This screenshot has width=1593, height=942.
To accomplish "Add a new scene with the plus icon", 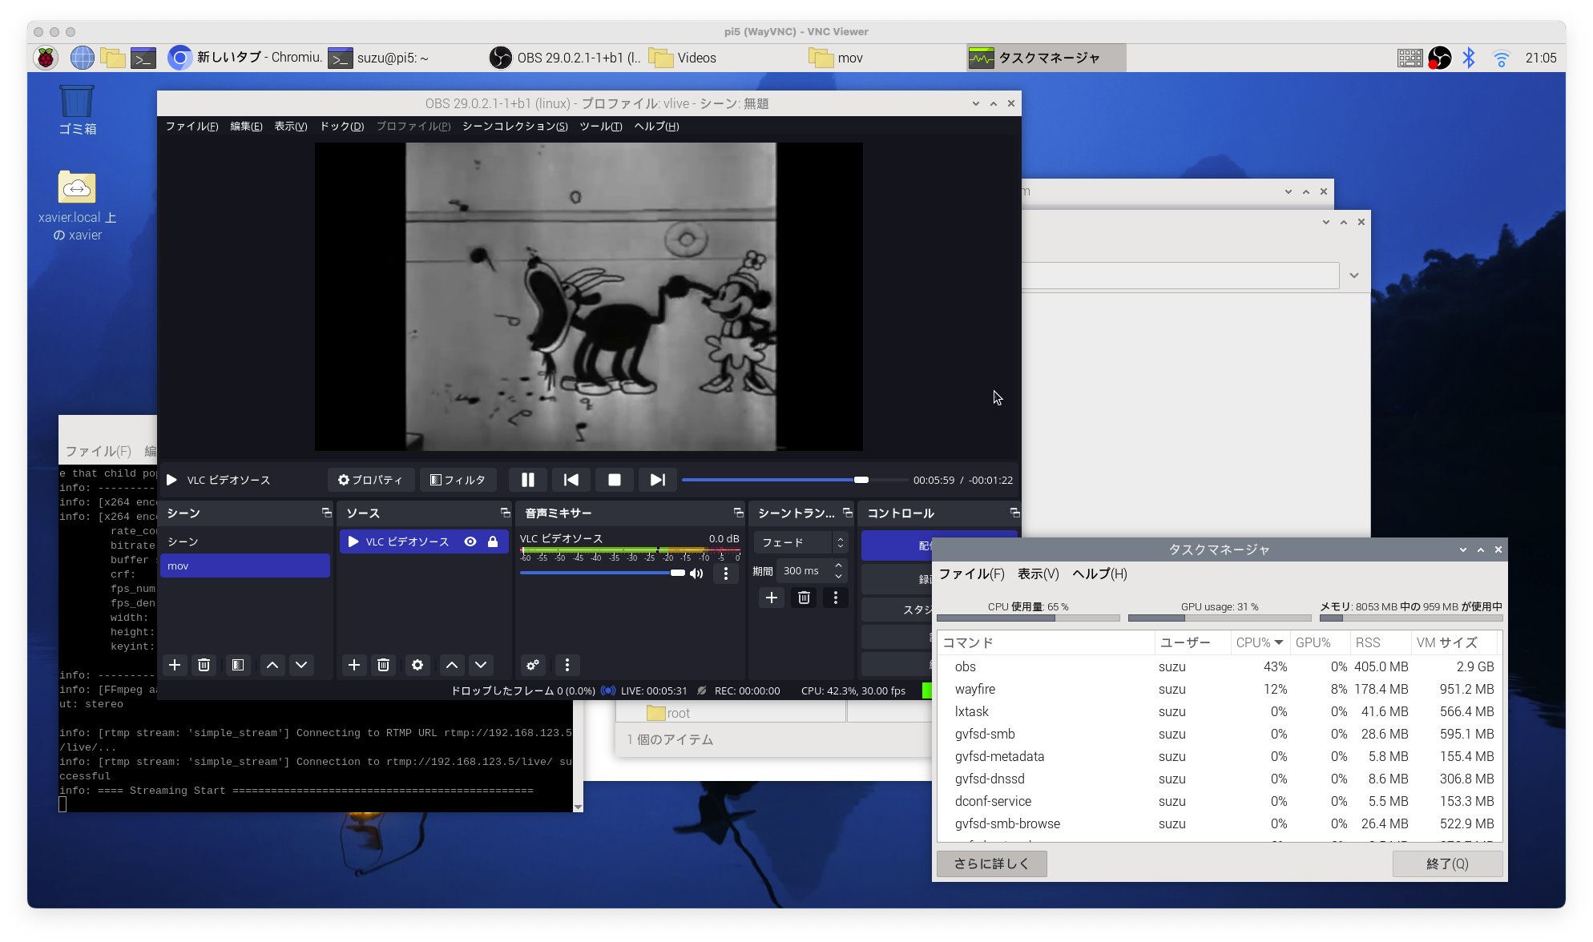I will [x=175, y=665].
